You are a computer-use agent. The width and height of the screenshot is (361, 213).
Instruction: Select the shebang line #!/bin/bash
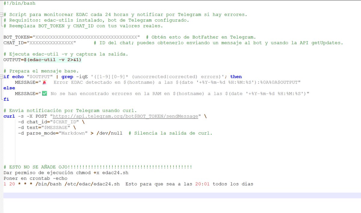pos(19,3)
